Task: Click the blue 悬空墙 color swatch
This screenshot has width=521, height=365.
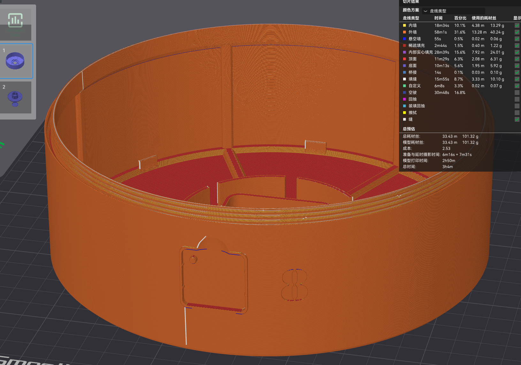Action: [404, 39]
